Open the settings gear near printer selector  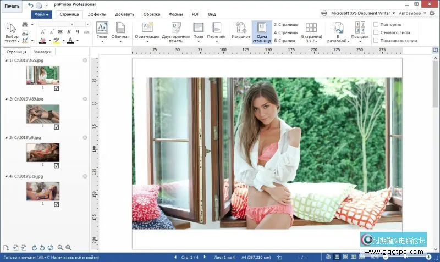click(x=432, y=13)
